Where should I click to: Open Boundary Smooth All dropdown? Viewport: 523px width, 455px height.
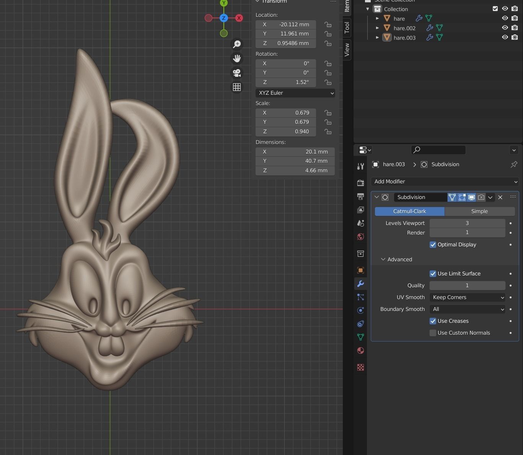pos(467,309)
